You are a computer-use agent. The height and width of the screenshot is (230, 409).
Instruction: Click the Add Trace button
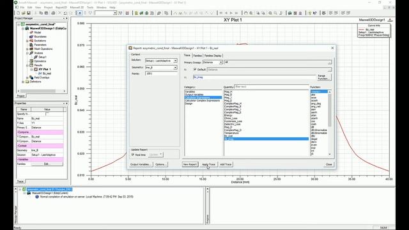tap(226, 165)
